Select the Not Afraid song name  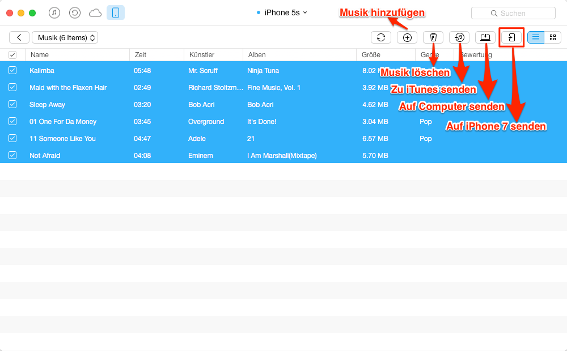[45, 156]
